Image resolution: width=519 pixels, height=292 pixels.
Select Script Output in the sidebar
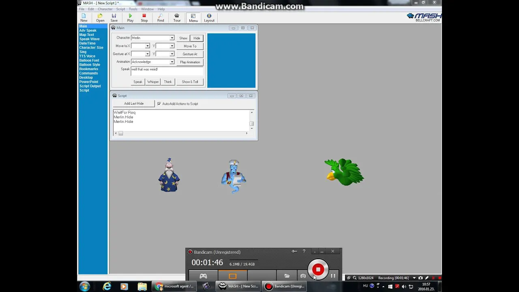[x=90, y=86]
